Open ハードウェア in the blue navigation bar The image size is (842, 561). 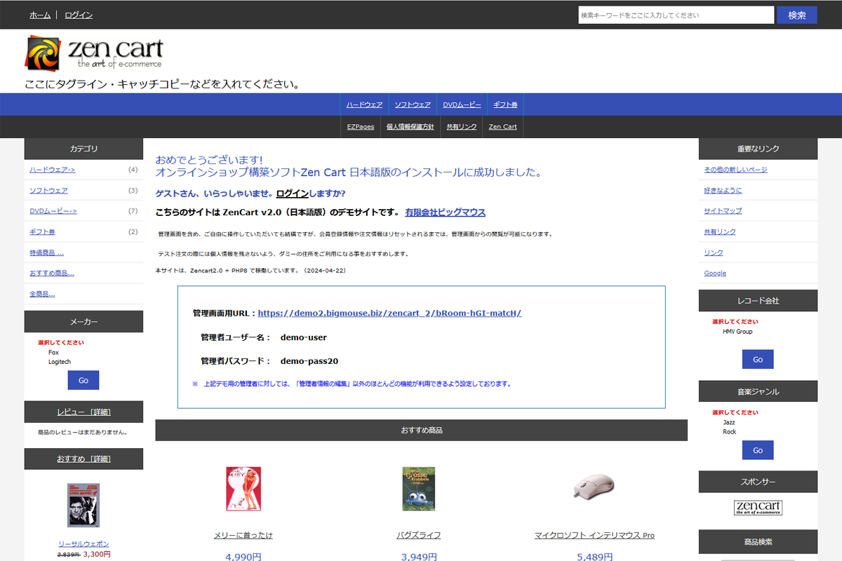click(x=364, y=104)
